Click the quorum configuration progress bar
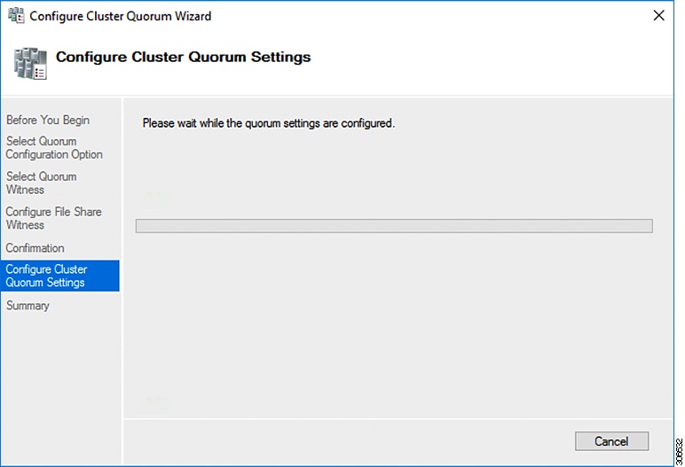This screenshot has height=467, width=685. point(393,226)
